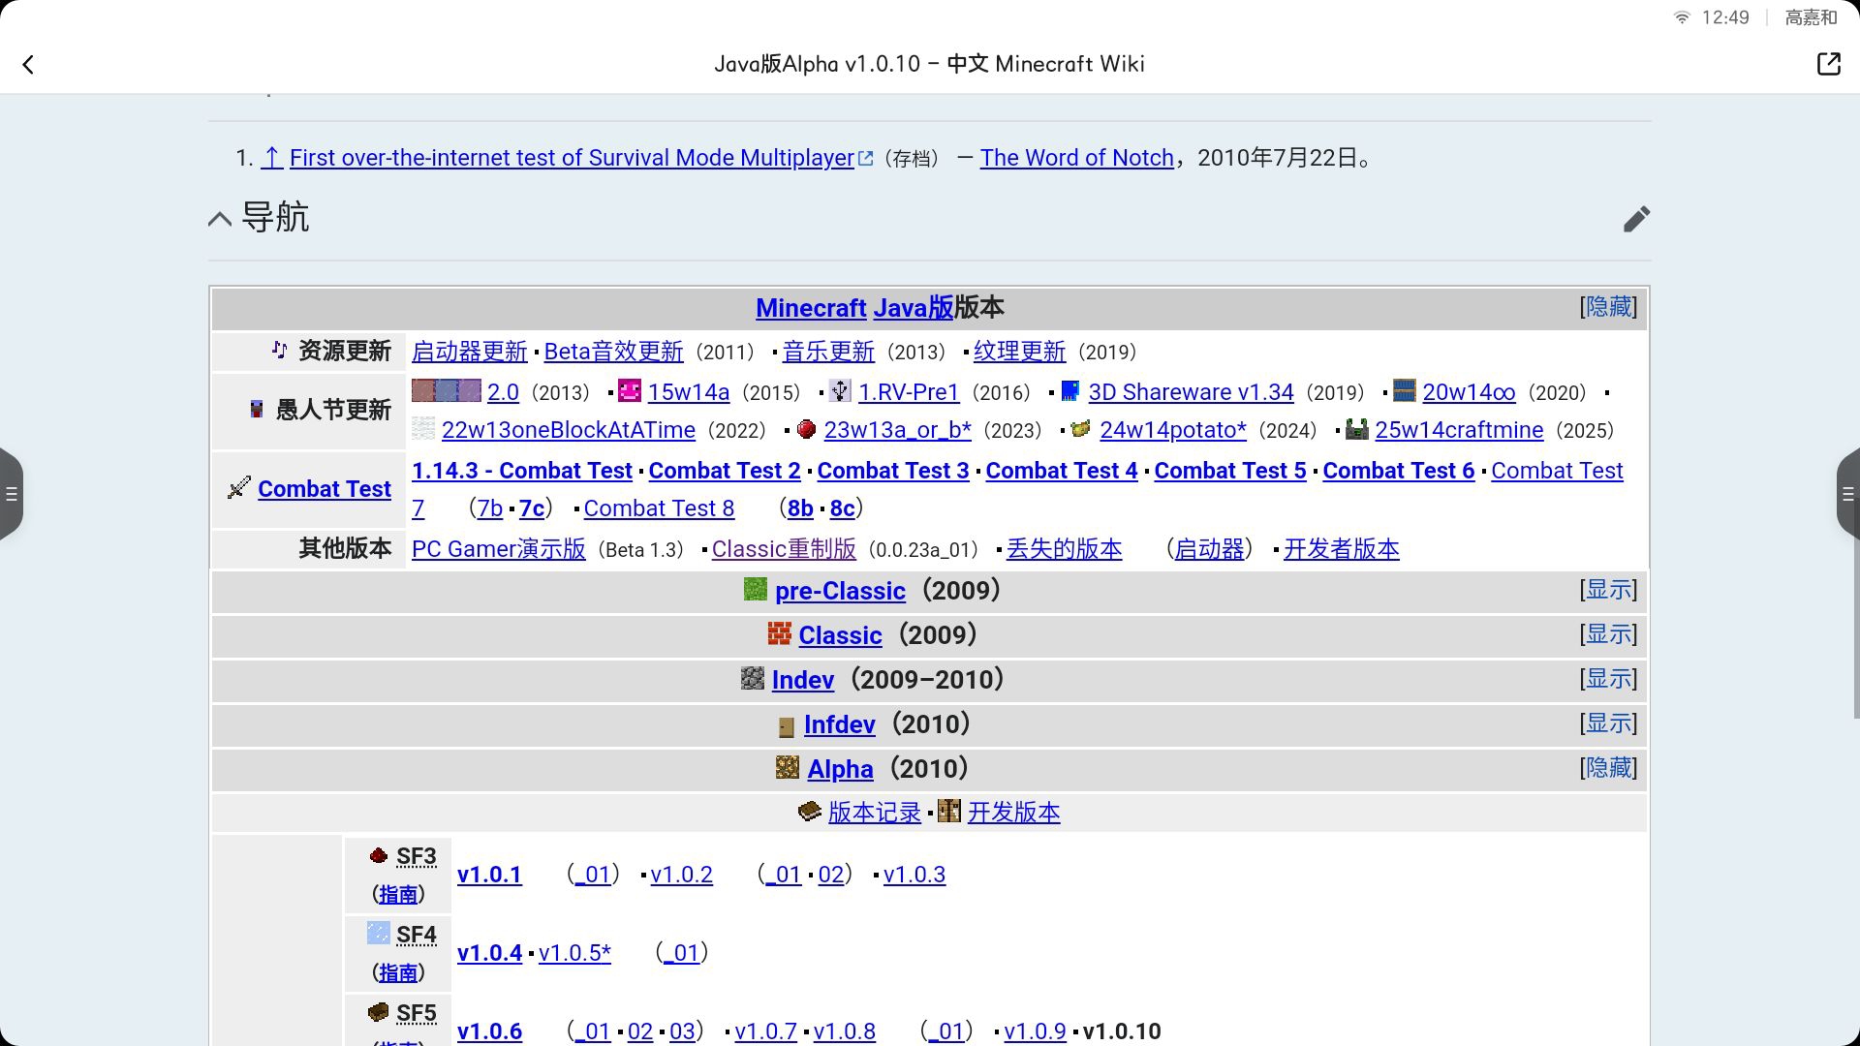The image size is (1860, 1046).
Task: Click the pink face 15w14a icon
Action: [x=630, y=391]
